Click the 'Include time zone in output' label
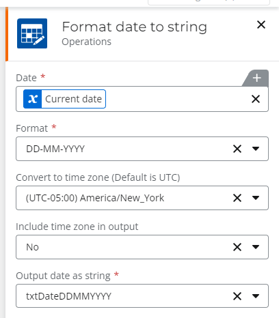The image size is (279, 318). click(77, 227)
